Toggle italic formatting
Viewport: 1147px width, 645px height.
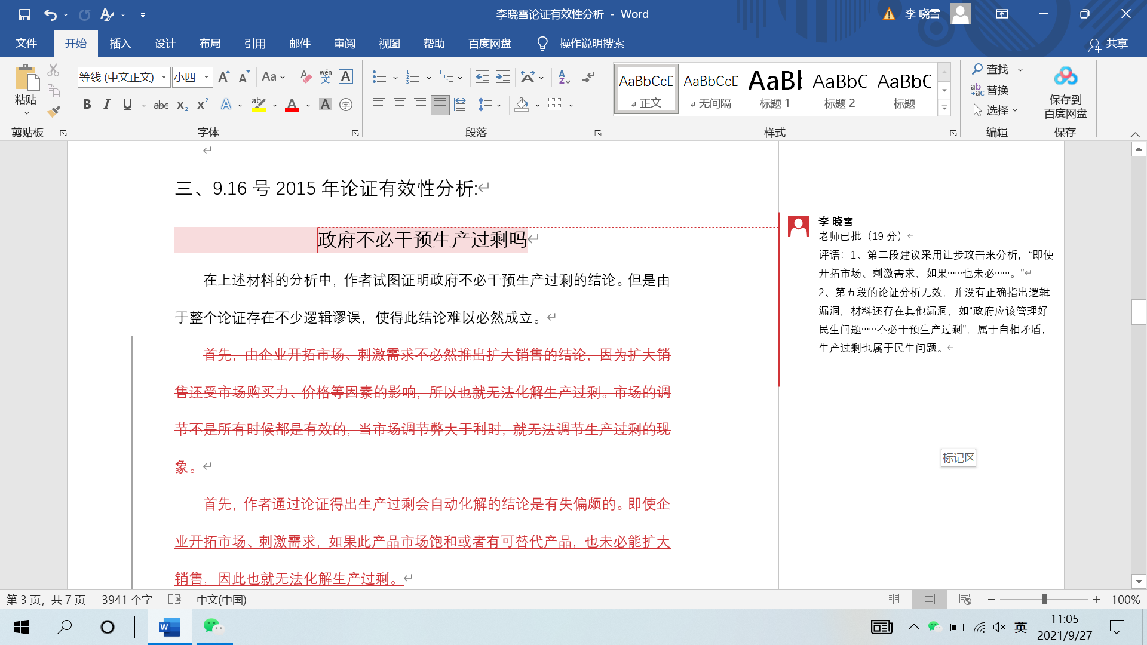coord(106,104)
